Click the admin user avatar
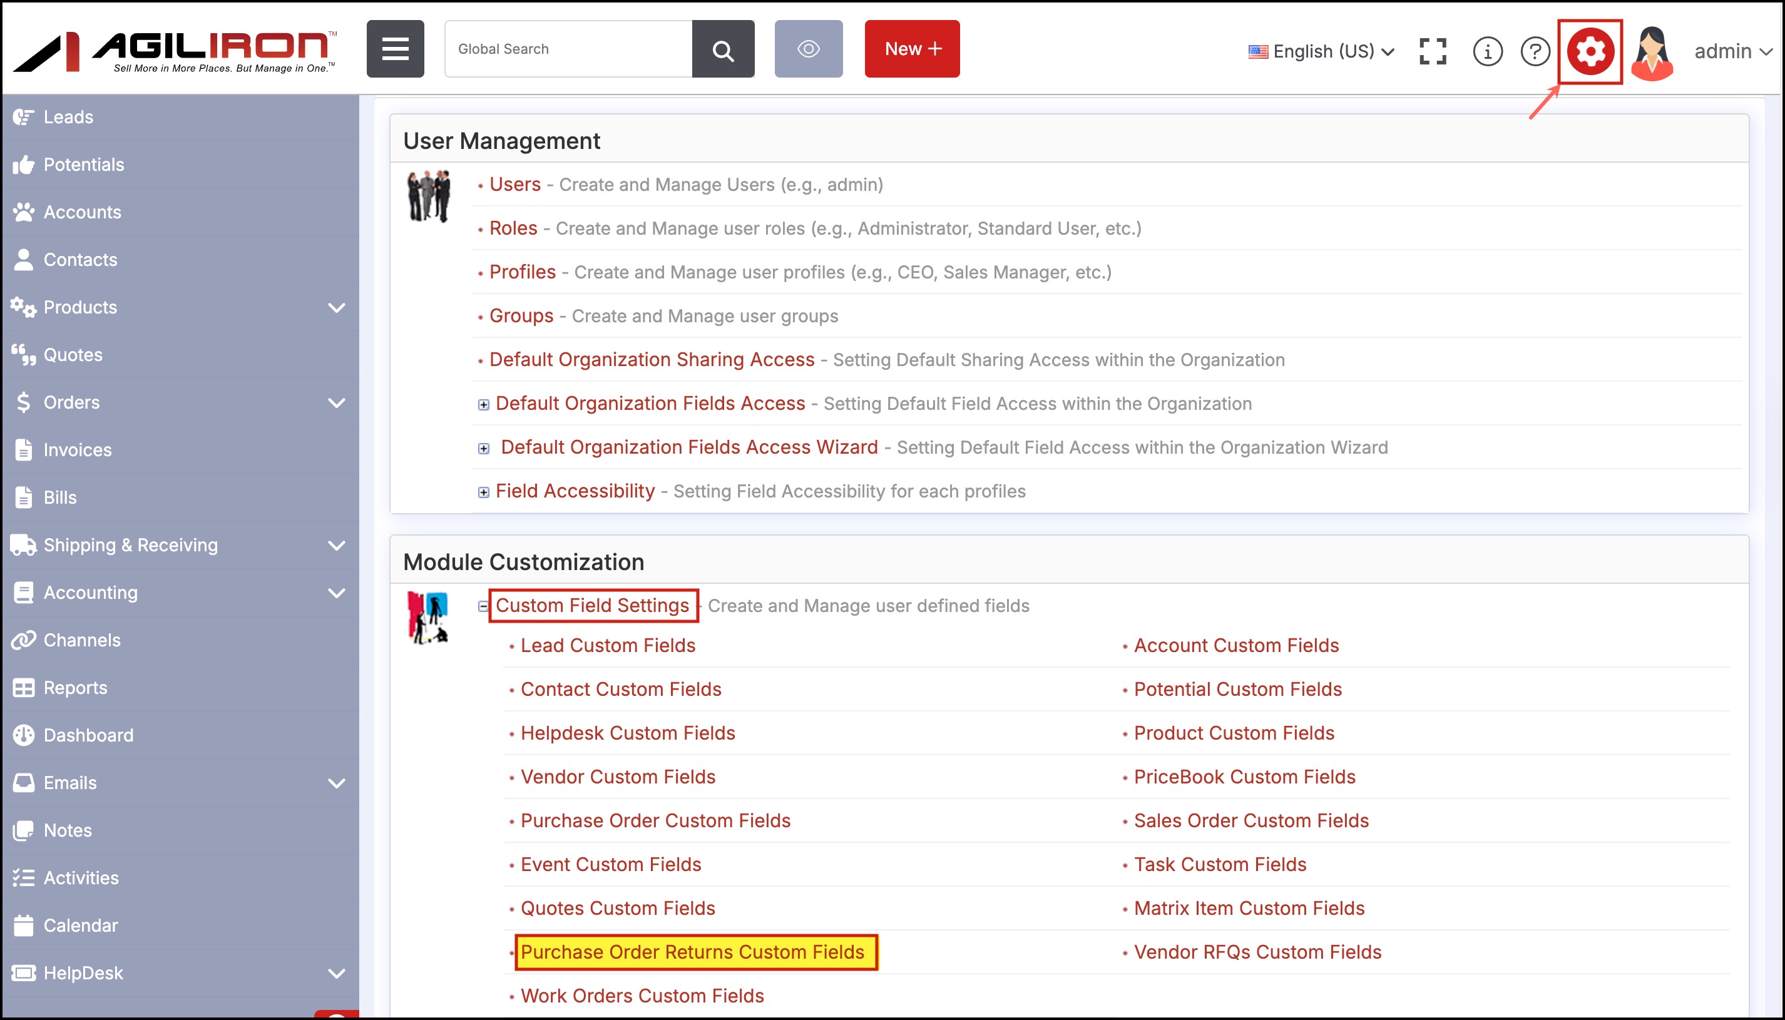 pyautogui.click(x=1652, y=53)
